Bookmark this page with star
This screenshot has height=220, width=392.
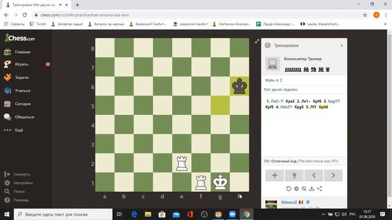365,15
